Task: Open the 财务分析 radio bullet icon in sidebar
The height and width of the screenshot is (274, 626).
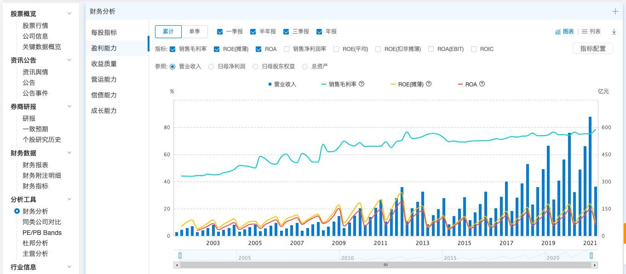Action: 17,211
